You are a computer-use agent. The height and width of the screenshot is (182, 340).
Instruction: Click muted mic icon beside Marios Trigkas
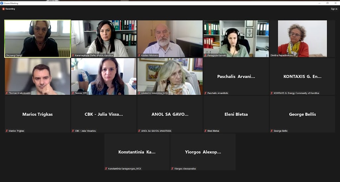pyautogui.click(x=7, y=131)
